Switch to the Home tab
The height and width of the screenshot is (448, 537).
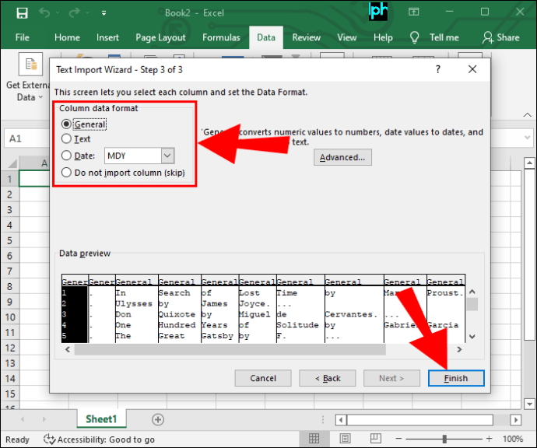tap(67, 37)
